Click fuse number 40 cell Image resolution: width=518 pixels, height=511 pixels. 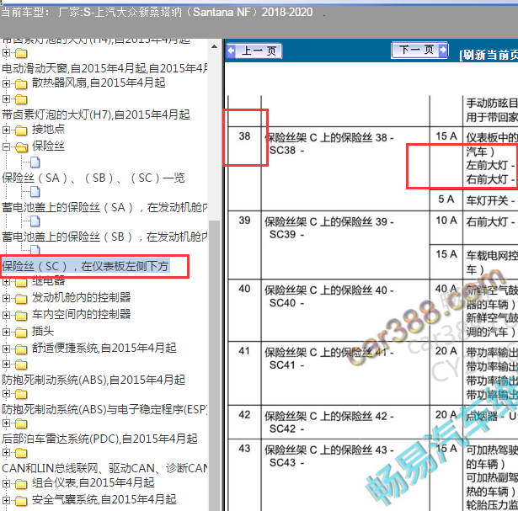coord(244,310)
